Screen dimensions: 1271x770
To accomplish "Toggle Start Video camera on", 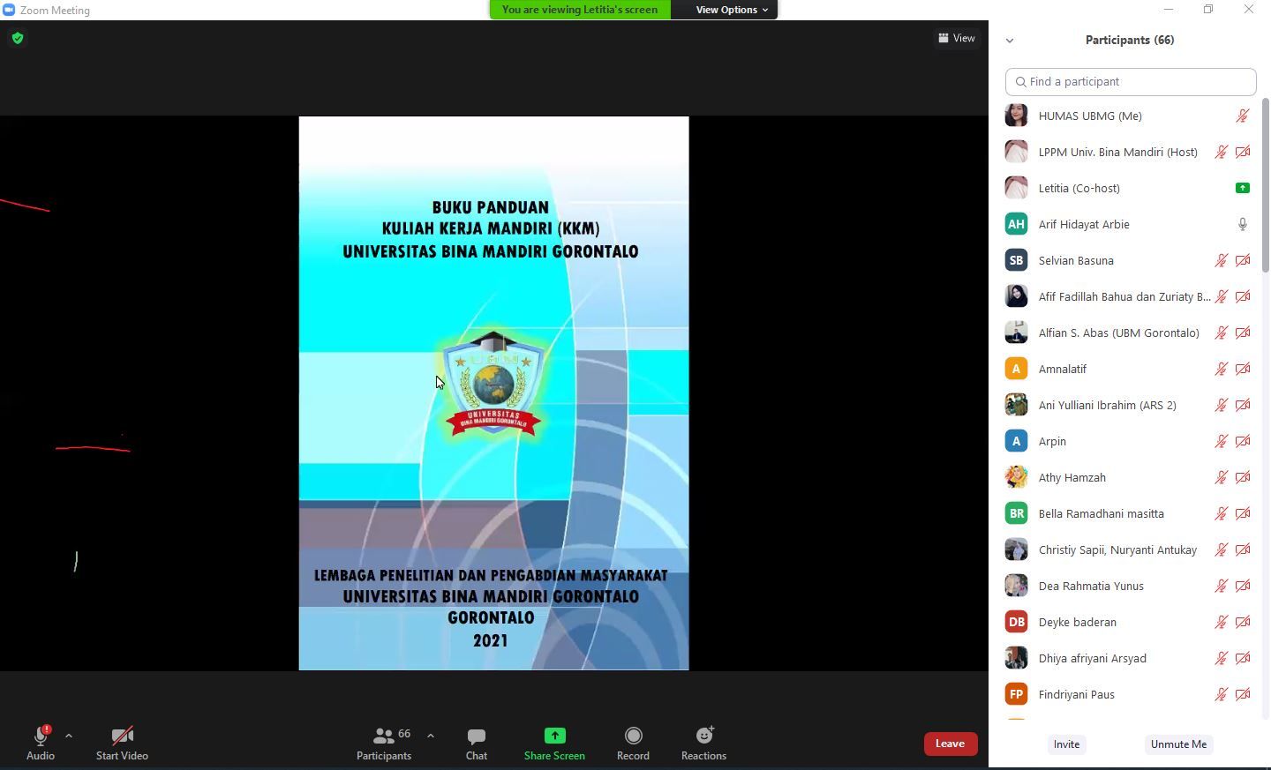I will click(x=122, y=743).
